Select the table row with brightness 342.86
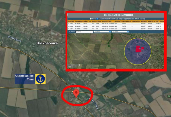The height and width of the screenshot is (117, 171). (116, 26)
